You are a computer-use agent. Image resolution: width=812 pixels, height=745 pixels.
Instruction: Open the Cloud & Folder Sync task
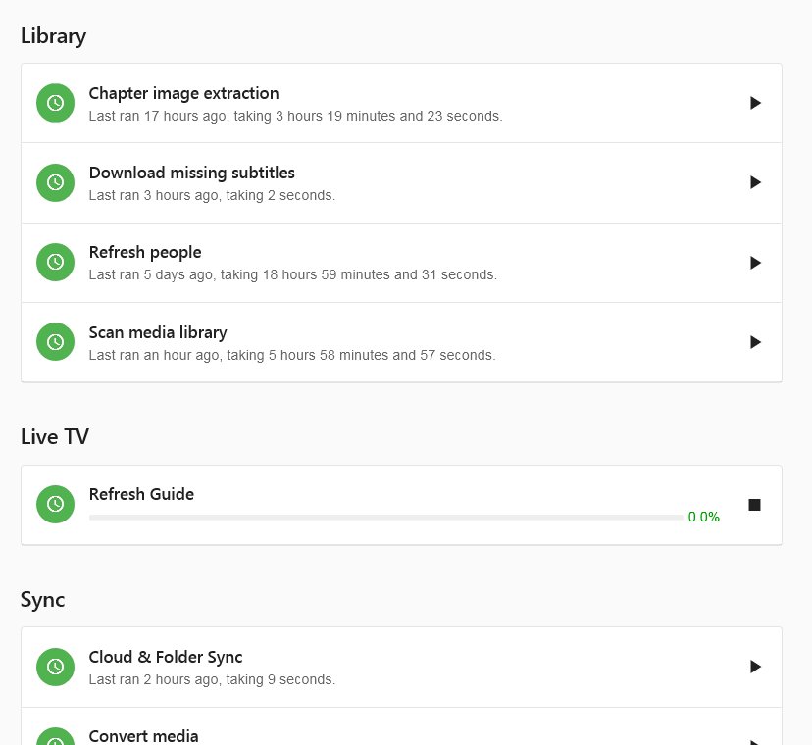pyautogui.click(x=166, y=657)
